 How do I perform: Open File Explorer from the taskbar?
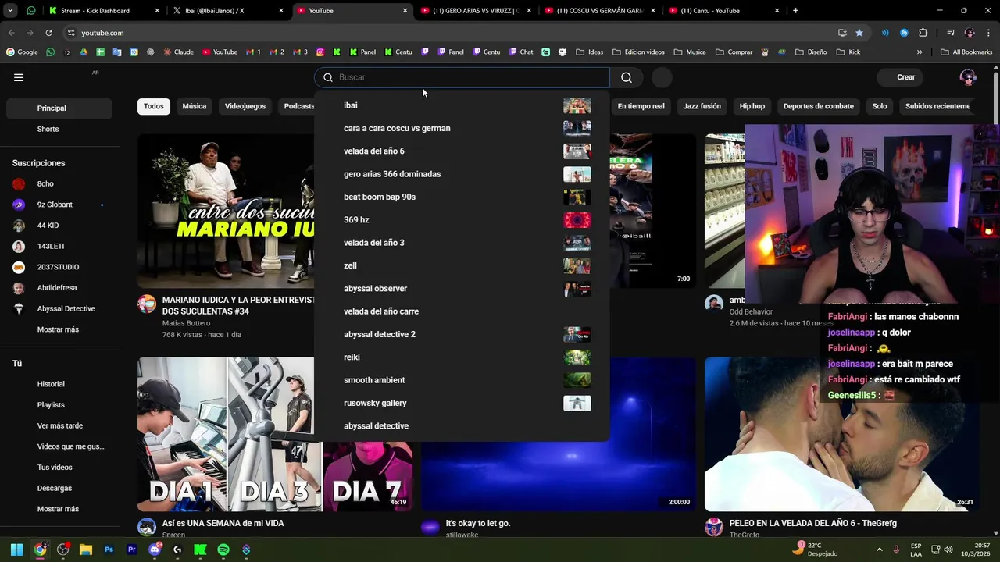(86, 550)
